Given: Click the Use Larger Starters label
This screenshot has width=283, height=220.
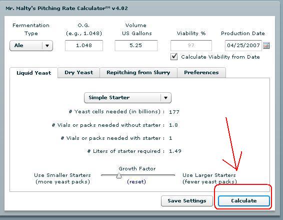Looking at the screenshot, I should [x=209, y=175].
